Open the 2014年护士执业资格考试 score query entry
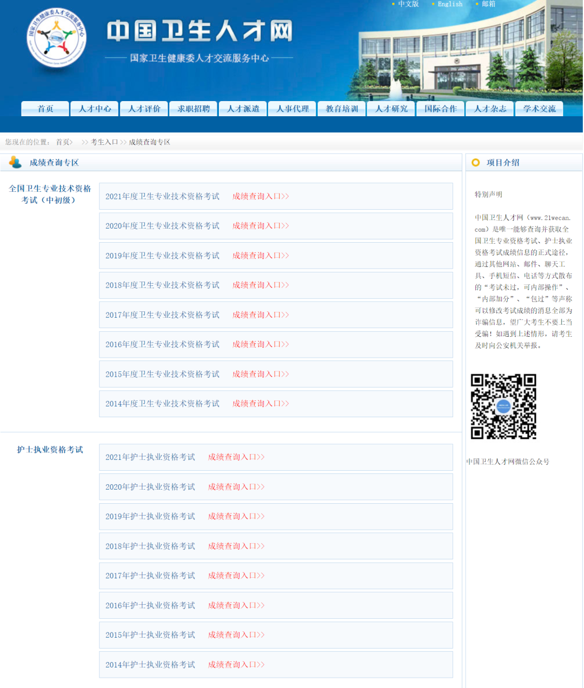Screen dimensions: 584x688 coord(236,665)
